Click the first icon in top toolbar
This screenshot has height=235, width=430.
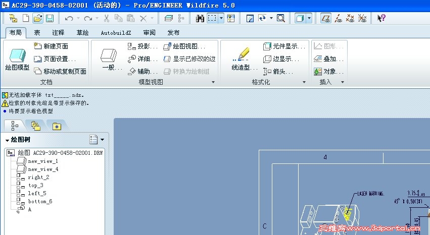click(x=13, y=18)
